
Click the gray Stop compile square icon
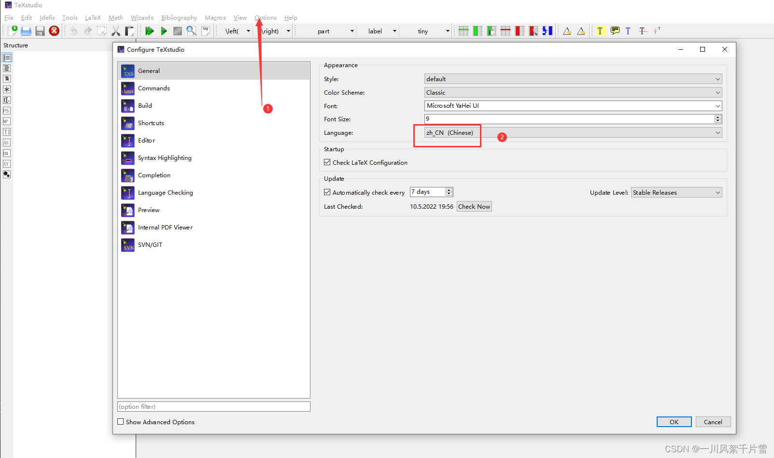point(178,31)
